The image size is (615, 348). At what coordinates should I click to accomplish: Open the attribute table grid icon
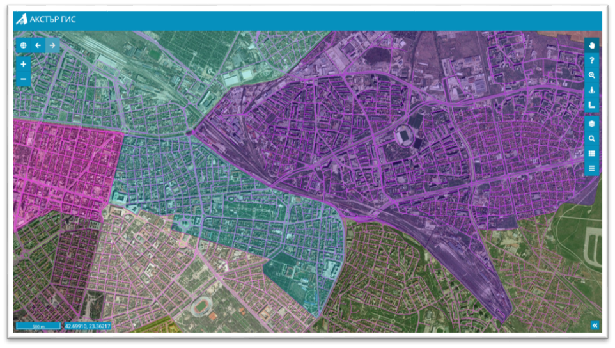[x=592, y=154]
